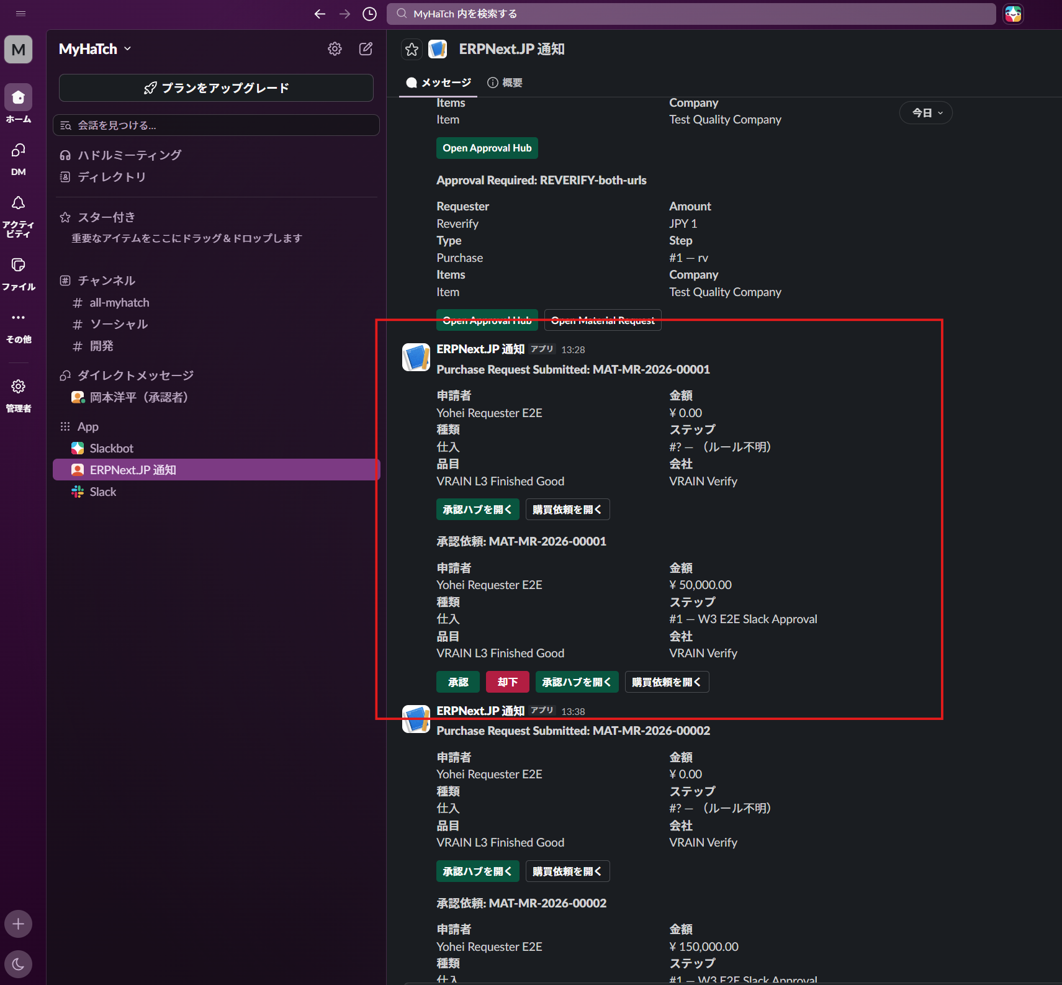Go forward with the right arrow
The width and height of the screenshot is (1062, 985).
344,14
